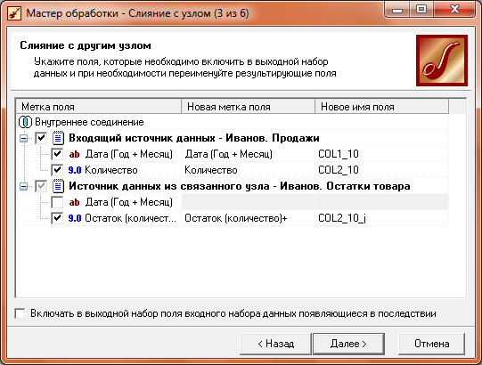Minimize the wizard window
Screen dimensions: 482x365
[x=396, y=10]
